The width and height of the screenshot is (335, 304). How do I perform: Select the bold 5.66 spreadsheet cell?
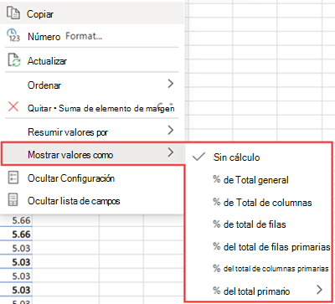coord(21,234)
